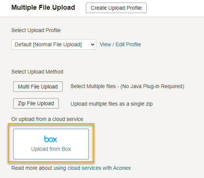
Task: Choose the Zip File Upload button
Action: pos(36,103)
